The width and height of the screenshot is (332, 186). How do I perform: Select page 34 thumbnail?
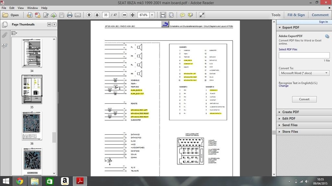tap(32, 53)
